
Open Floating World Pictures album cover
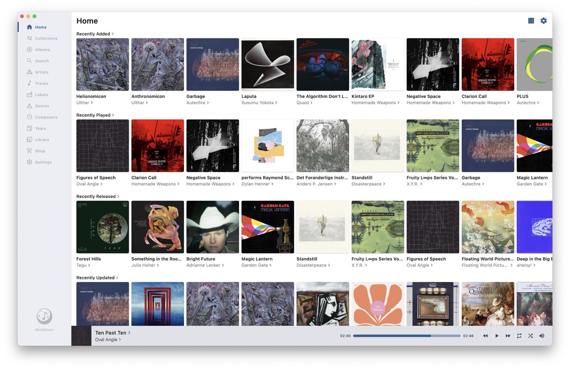[488, 227]
